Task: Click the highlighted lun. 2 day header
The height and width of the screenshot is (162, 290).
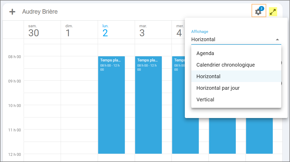Action: click(105, 30)
